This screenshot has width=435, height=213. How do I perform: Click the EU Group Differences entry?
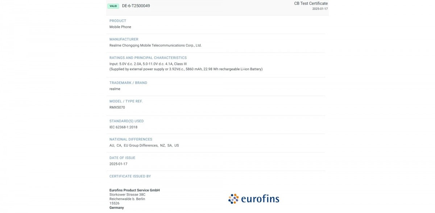pyautogui.click(x=141, y=145)
